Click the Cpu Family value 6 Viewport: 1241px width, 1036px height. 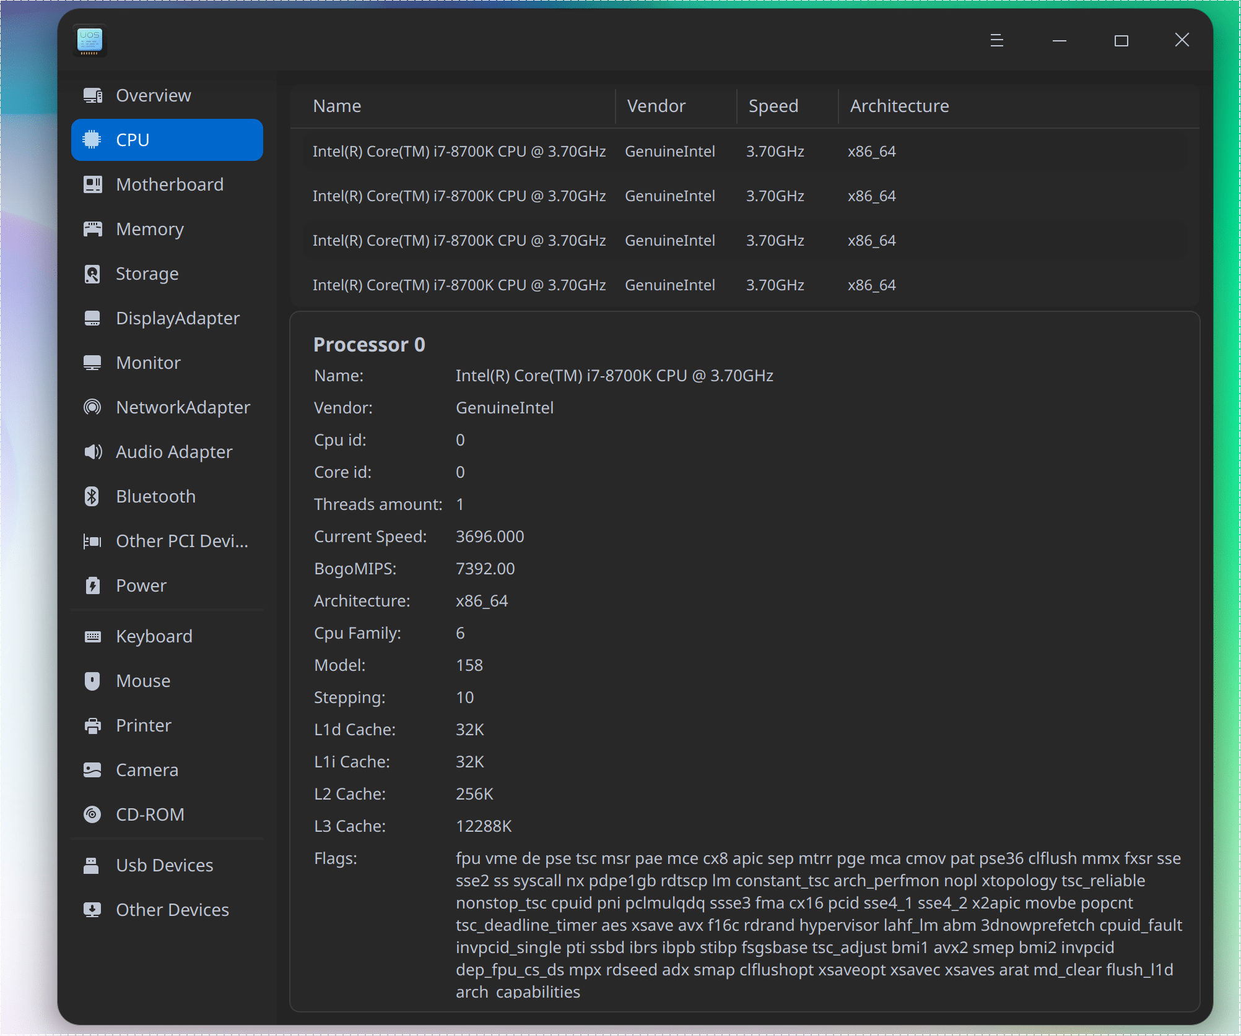click(460, 632)
